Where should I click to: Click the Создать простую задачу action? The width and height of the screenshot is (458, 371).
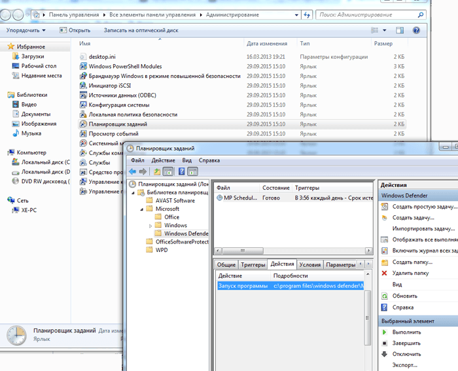point(419,207)
